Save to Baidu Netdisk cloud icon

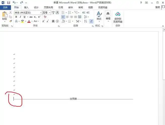[118, 14]
